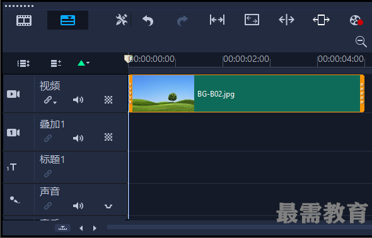
Task: Click the 标题1 track label
Action: pyautogui.click(x=52, y=159)
